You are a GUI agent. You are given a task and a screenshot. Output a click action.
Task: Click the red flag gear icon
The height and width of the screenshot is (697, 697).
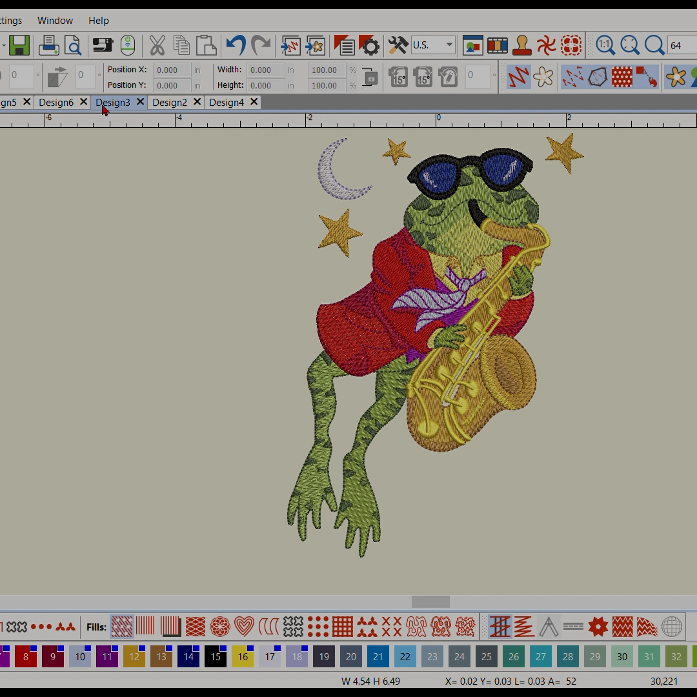[369, 45]
